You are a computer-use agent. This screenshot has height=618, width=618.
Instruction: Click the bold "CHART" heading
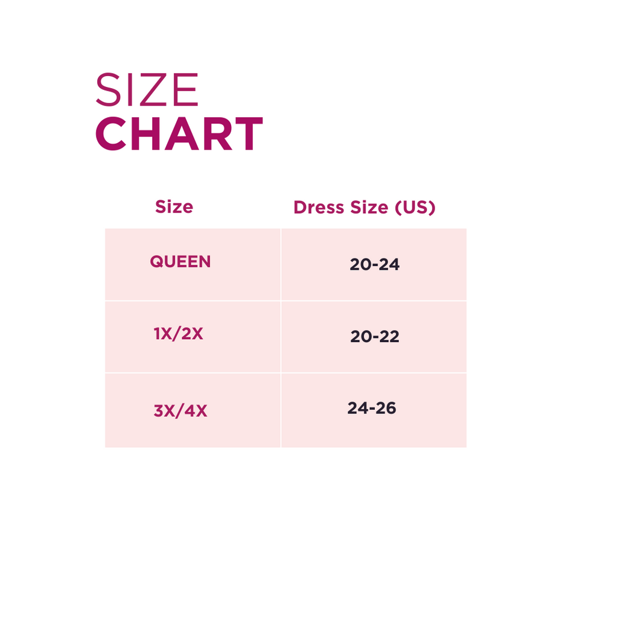(179, 134)
